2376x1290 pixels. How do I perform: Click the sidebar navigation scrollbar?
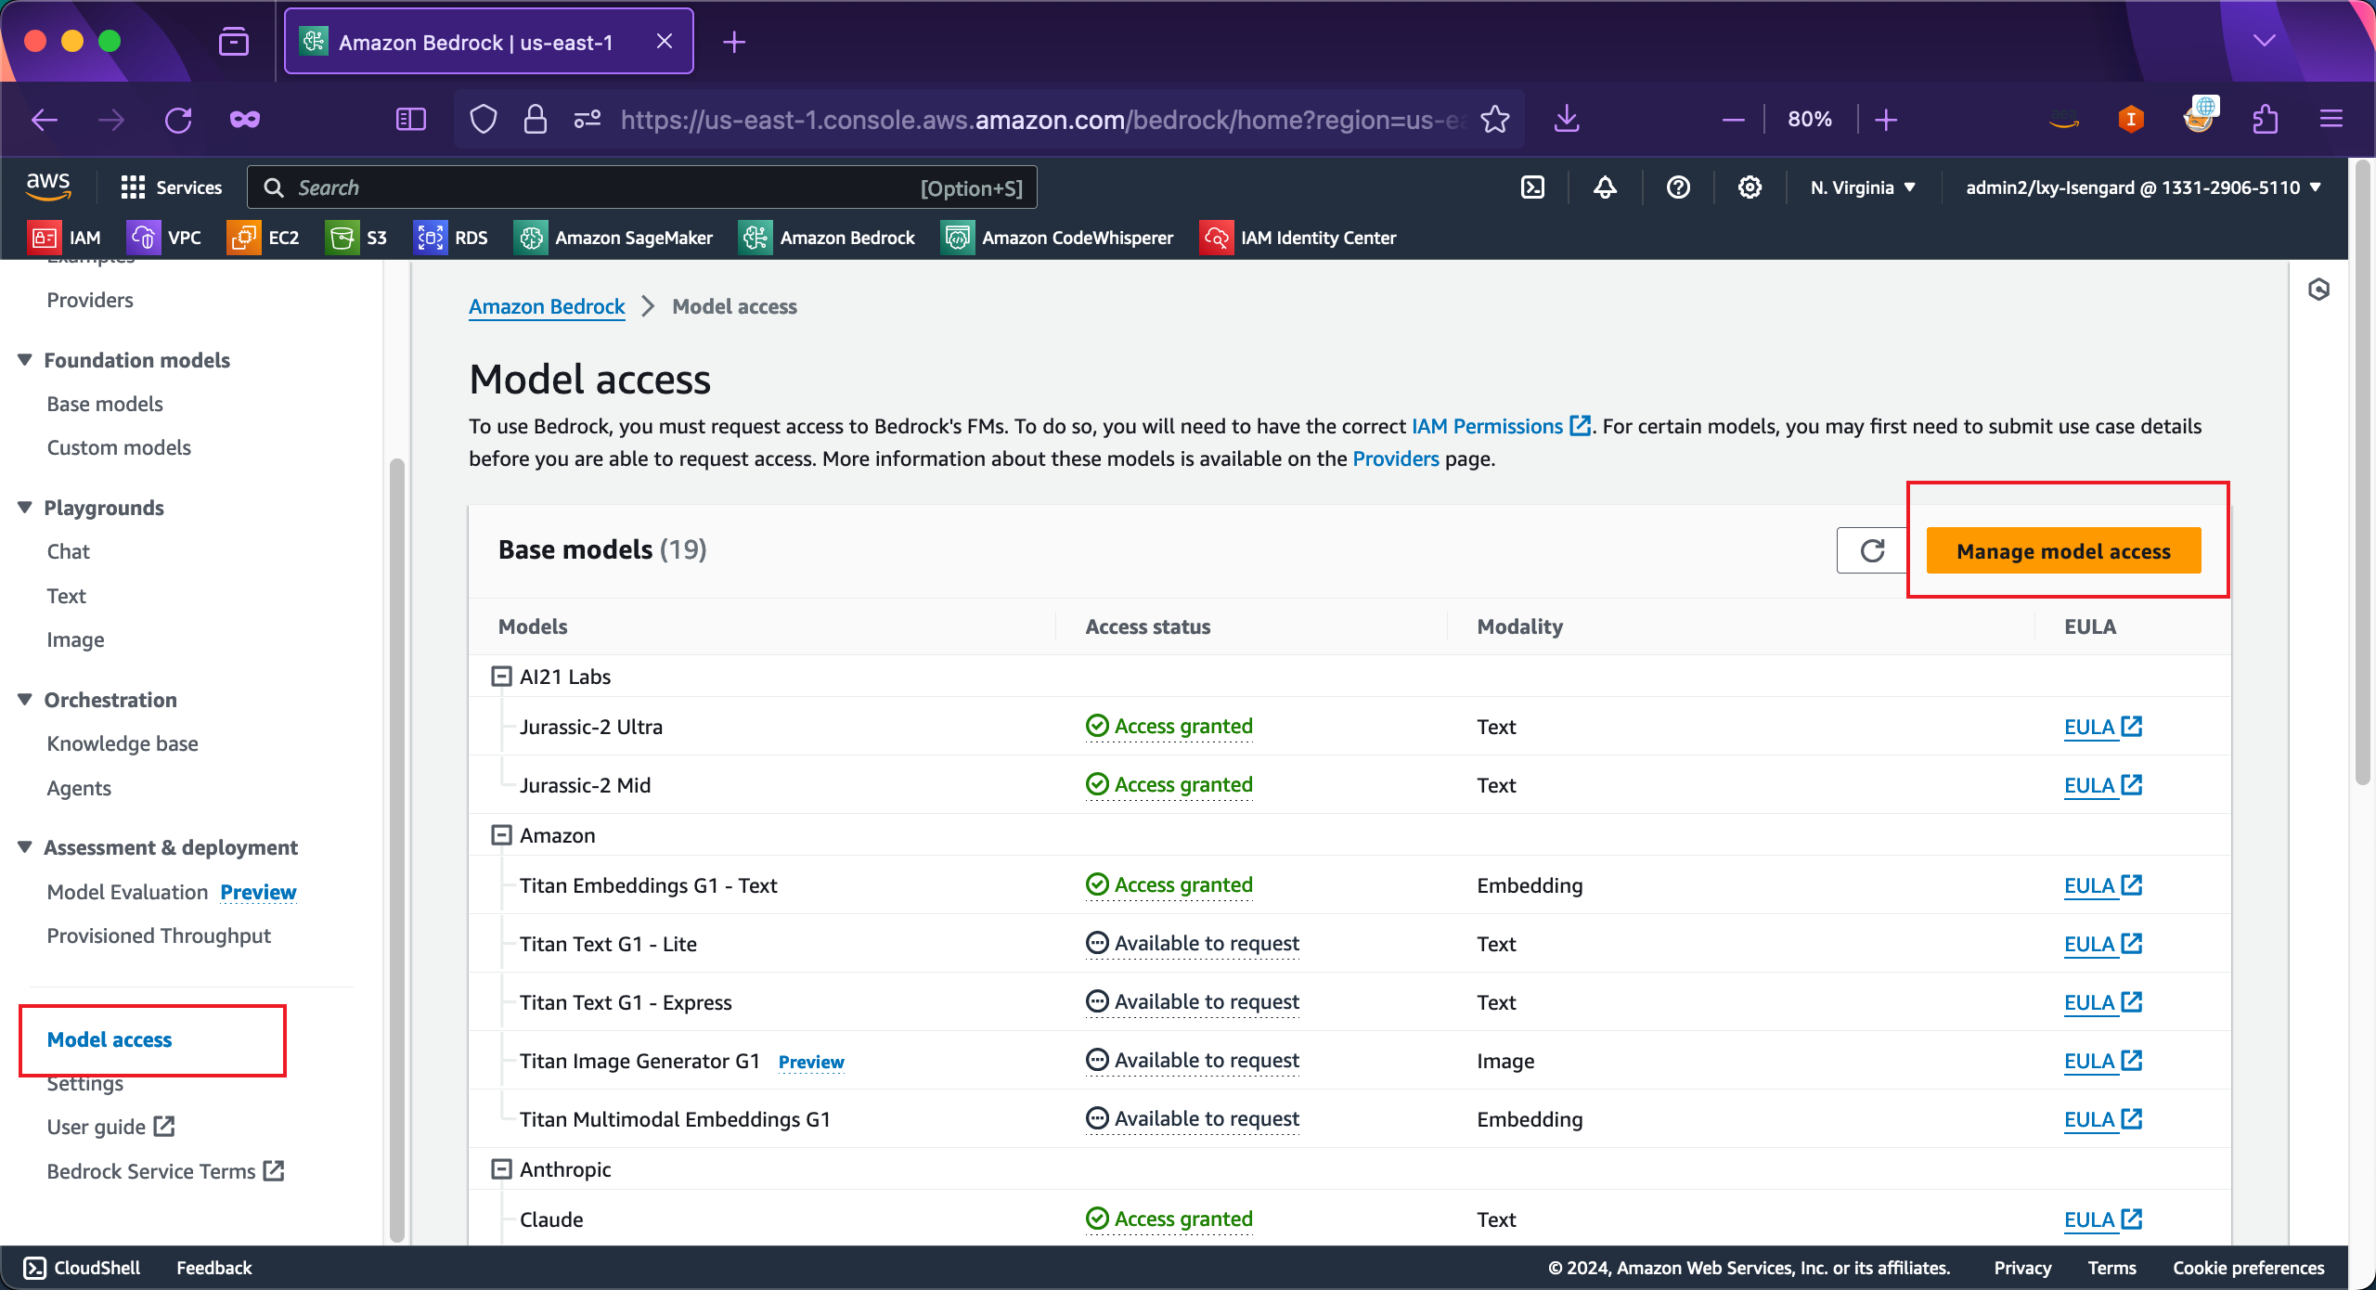(397, 849)
